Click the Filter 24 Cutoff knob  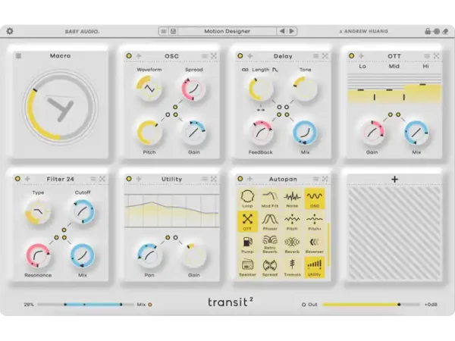pyautogui.click(x=83, y=211)
